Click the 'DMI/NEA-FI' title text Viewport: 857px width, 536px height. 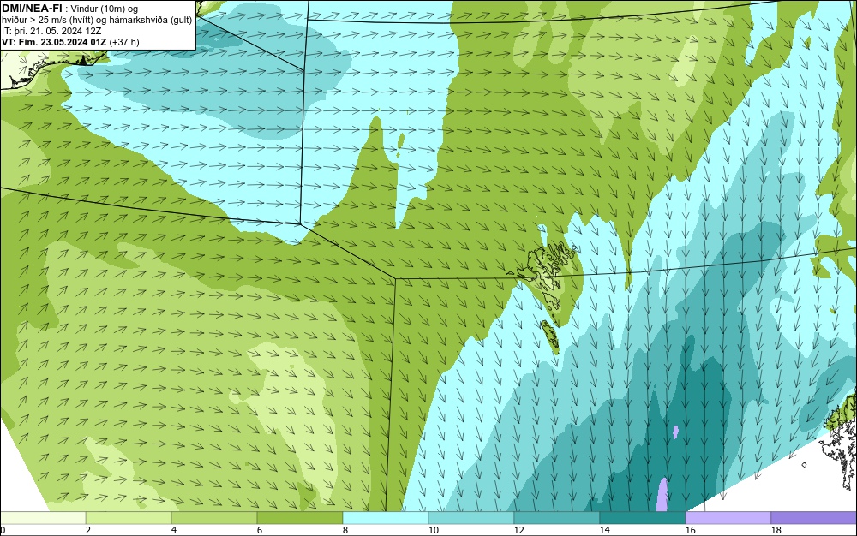[31, 9]
